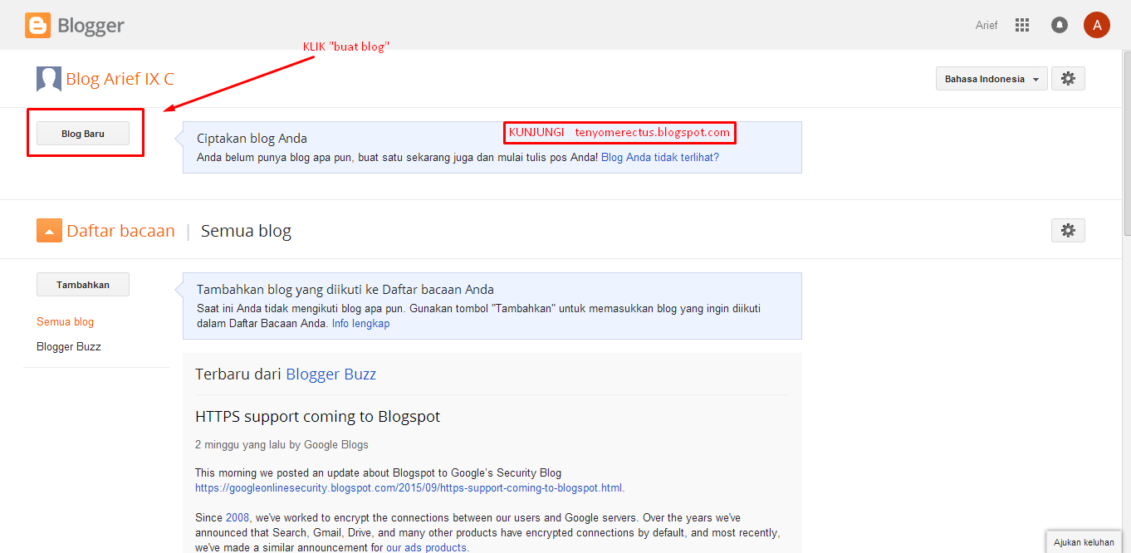Open the Google apps grid icon
This screenshot has width=1131, height=553.
tap(1022, 25)
